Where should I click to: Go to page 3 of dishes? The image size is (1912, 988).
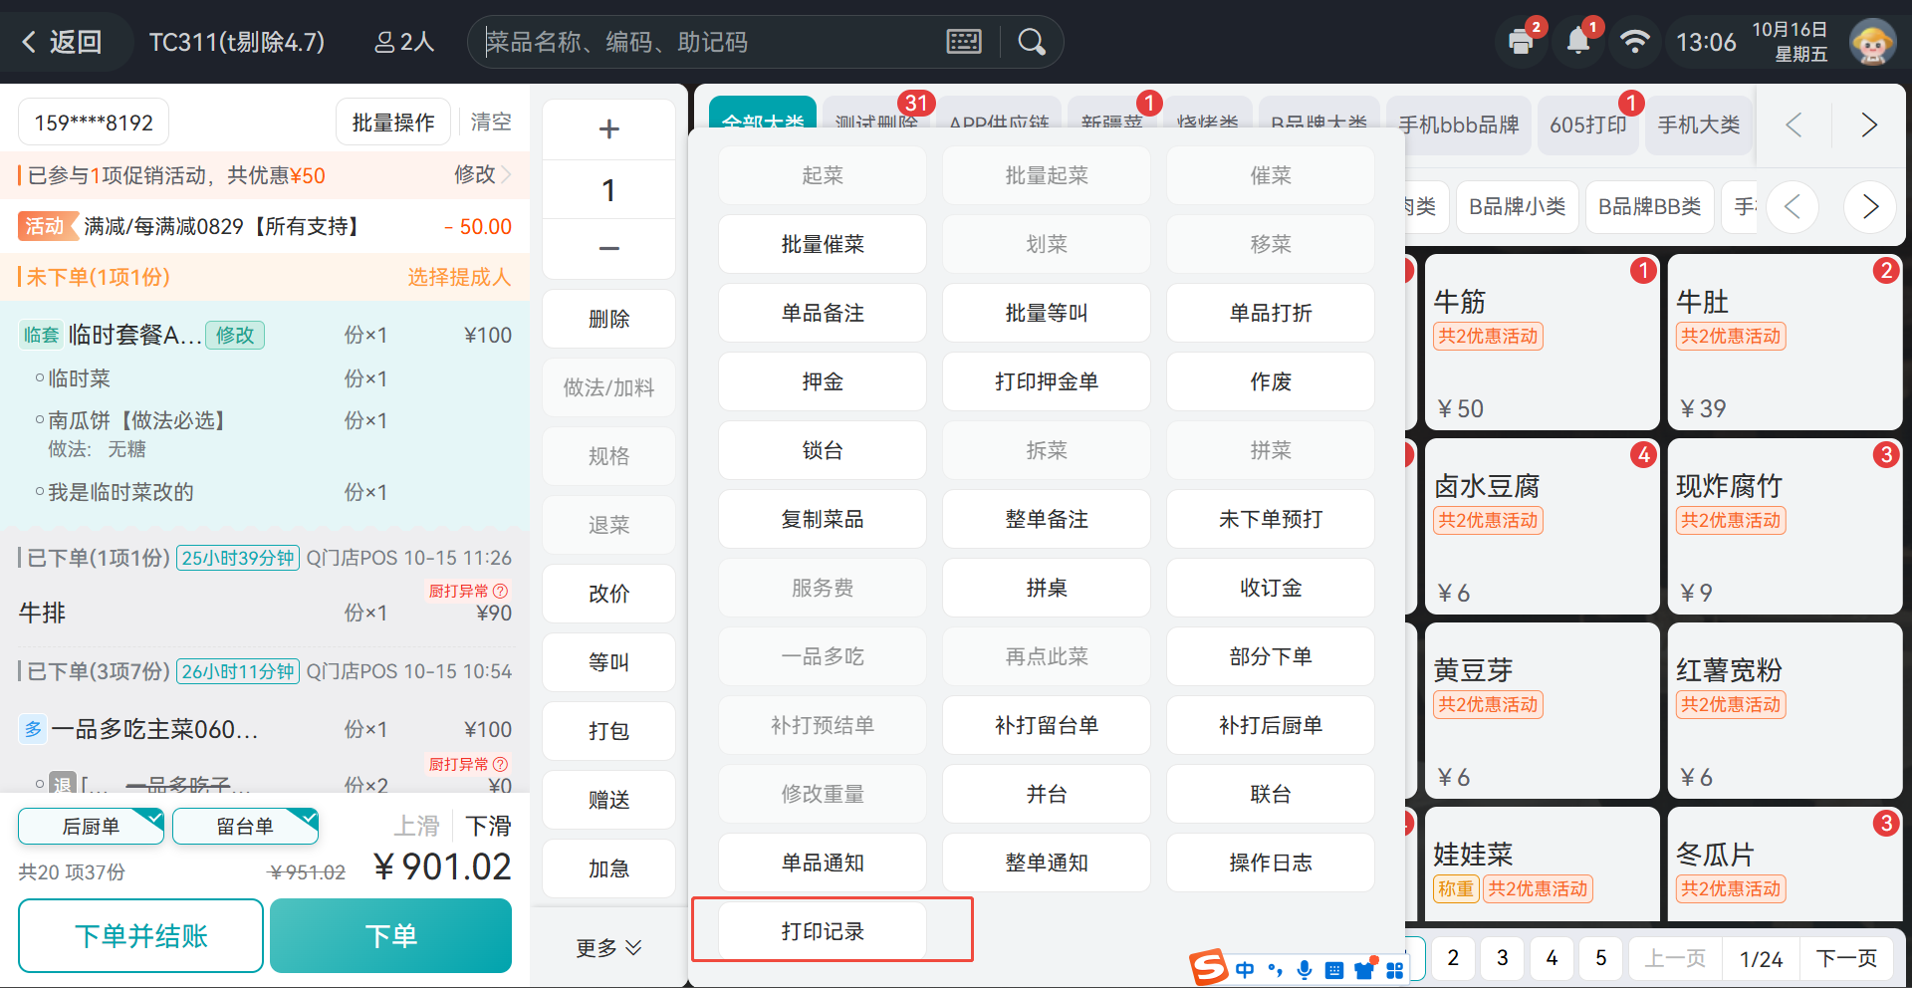click(x=1502, y=957)
